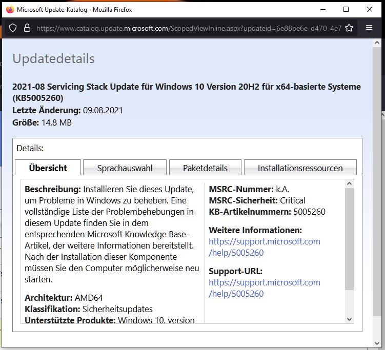Click the Details: label
This screenshot has width=385, height=350.
[x=30, y=148]
